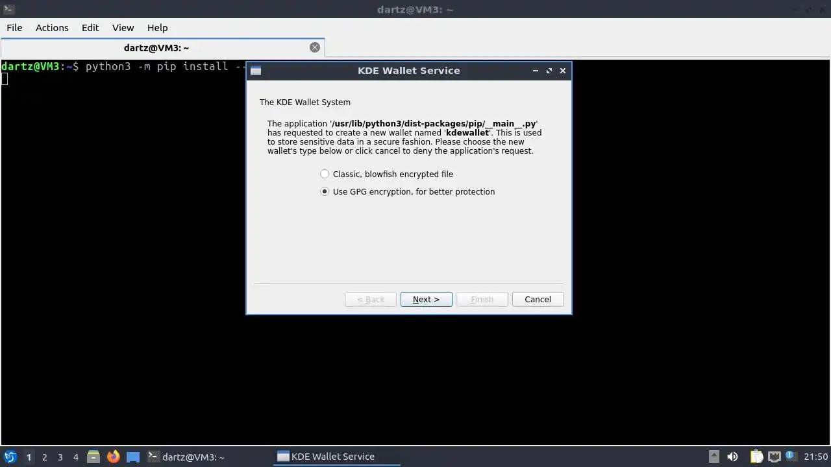
Task: Select Use GPG encryption radio button
Action: click(325, 191)
